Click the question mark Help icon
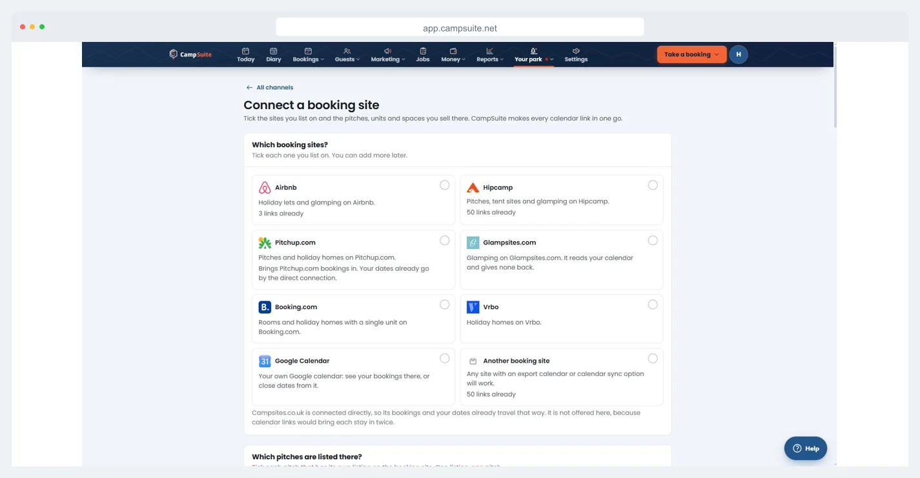The height and width of the screenshot is (478, 920). coord(797,448)
